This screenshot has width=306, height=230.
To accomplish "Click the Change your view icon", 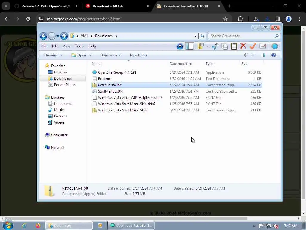I will pos(247,55).
